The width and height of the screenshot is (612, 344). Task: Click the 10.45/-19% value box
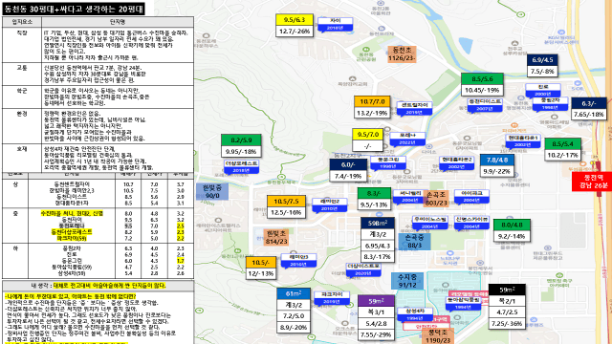(x=482, y=90)
